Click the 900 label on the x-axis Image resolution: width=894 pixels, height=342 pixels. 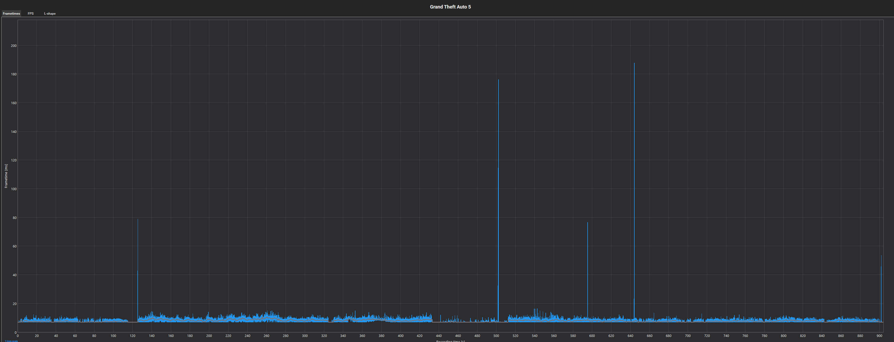879,336
